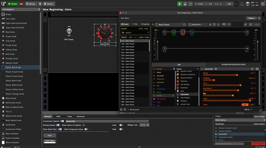
Task: Open the preset menu circle icon after New Preset
Action: click(184, 25)
